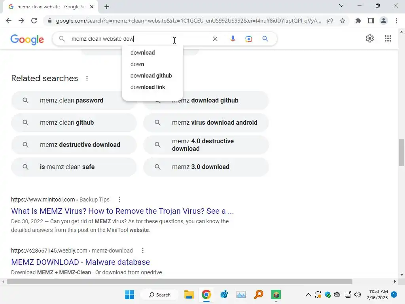This screenshot has height=304, width=405.
Task: Click scrollbar down arrow at right
Action: coord(401,275)
